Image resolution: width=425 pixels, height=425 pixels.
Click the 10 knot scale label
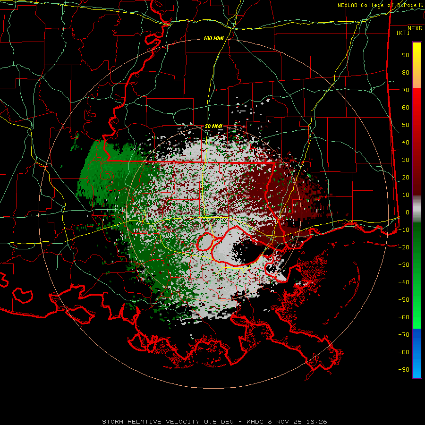pyautogui.click(x=406, y=195)
